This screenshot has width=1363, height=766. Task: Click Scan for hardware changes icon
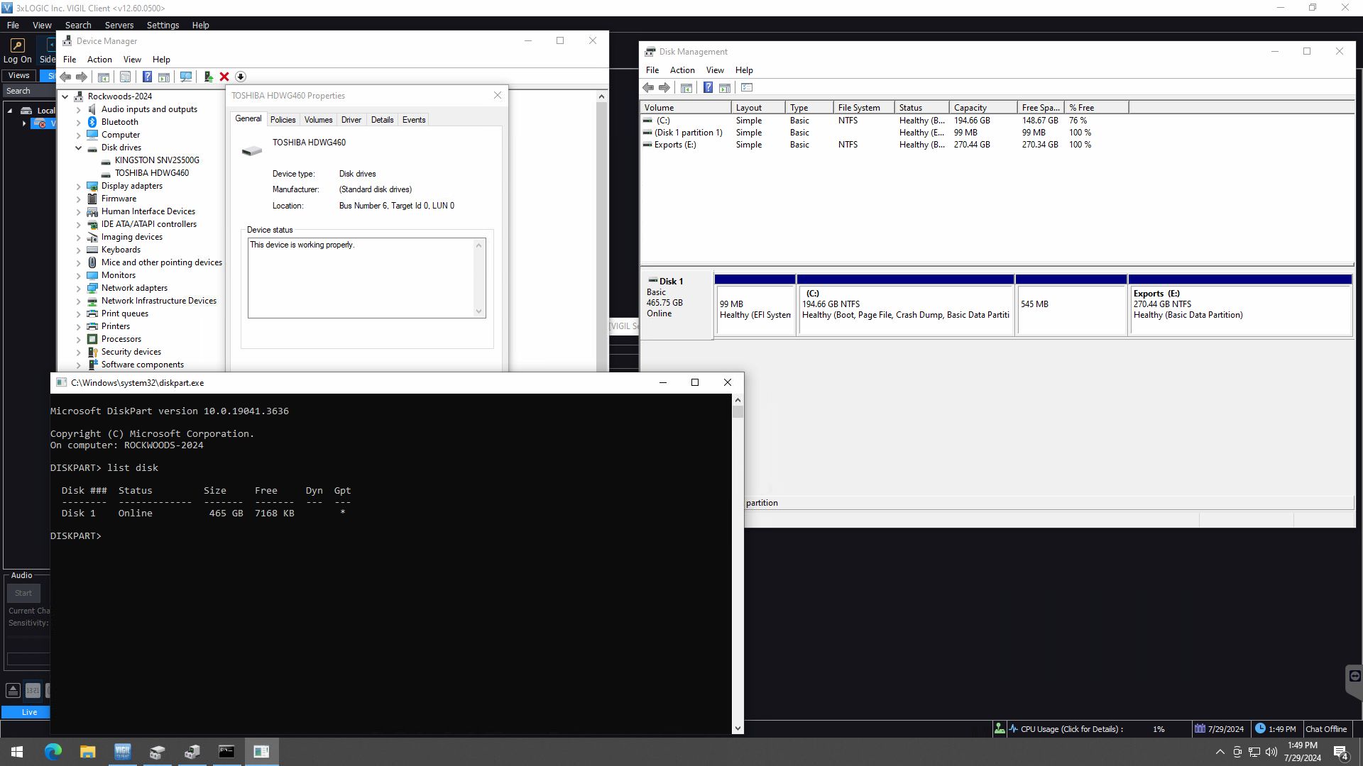tap(186, 77)
